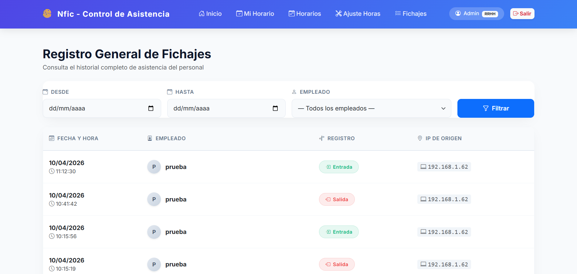This screenshot has width=577, height=274.
Task: Click the P avatar in the 10:15:56 row
Action: click(154, 232)
